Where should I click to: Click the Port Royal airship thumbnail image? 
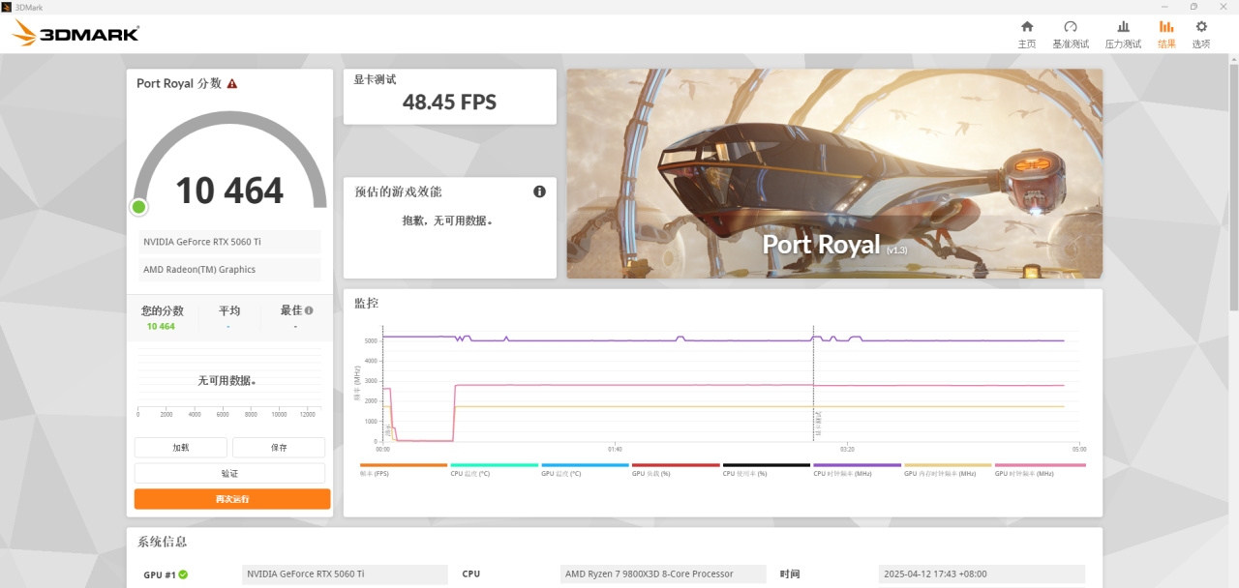pyautogui.click(x=834, y=173)
